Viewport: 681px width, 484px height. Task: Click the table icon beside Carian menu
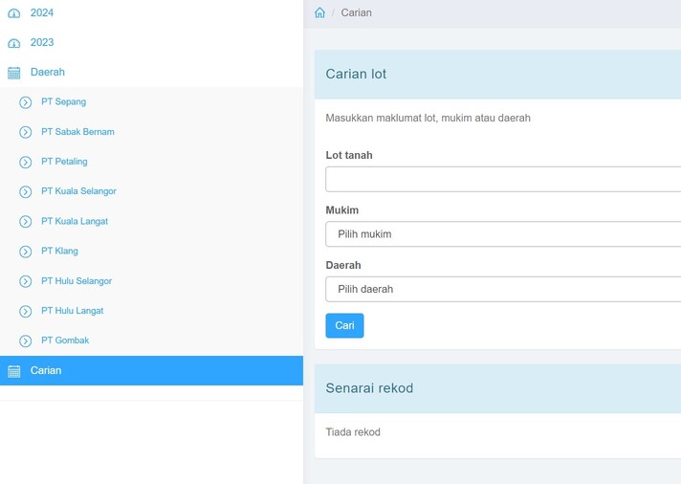pyautogui.click(x=13, y=371)
